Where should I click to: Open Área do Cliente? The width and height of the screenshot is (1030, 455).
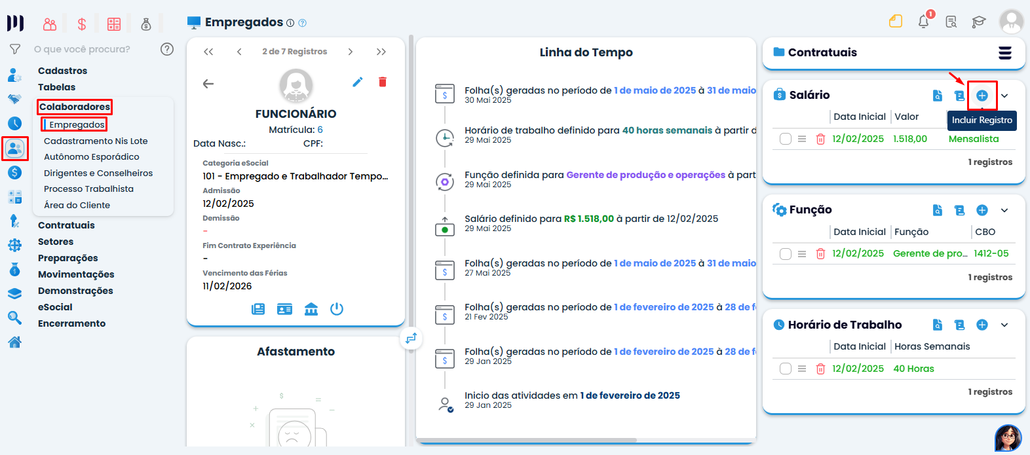pyautogui.click(x=77, y=205)
